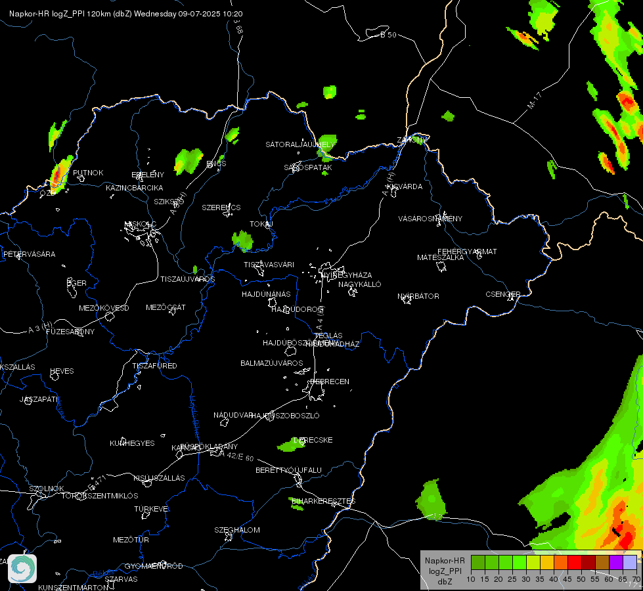The image size is (643, 591).
Task: Click the BERETTYOUJFALU city label
Action: point(289,470)
